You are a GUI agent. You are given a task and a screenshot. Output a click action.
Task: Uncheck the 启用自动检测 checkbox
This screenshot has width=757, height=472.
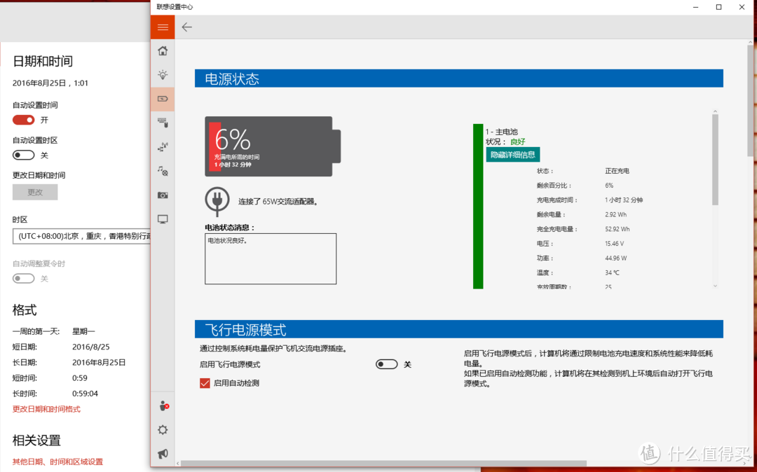click(x=205, y=383)
